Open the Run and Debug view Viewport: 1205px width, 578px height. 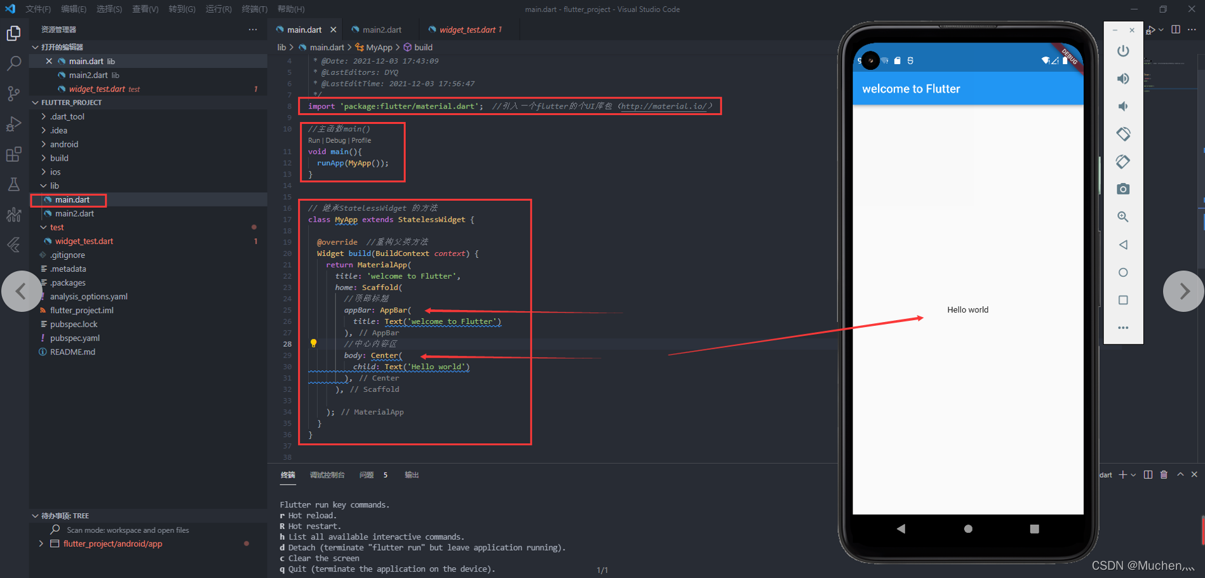pos(13,124)
